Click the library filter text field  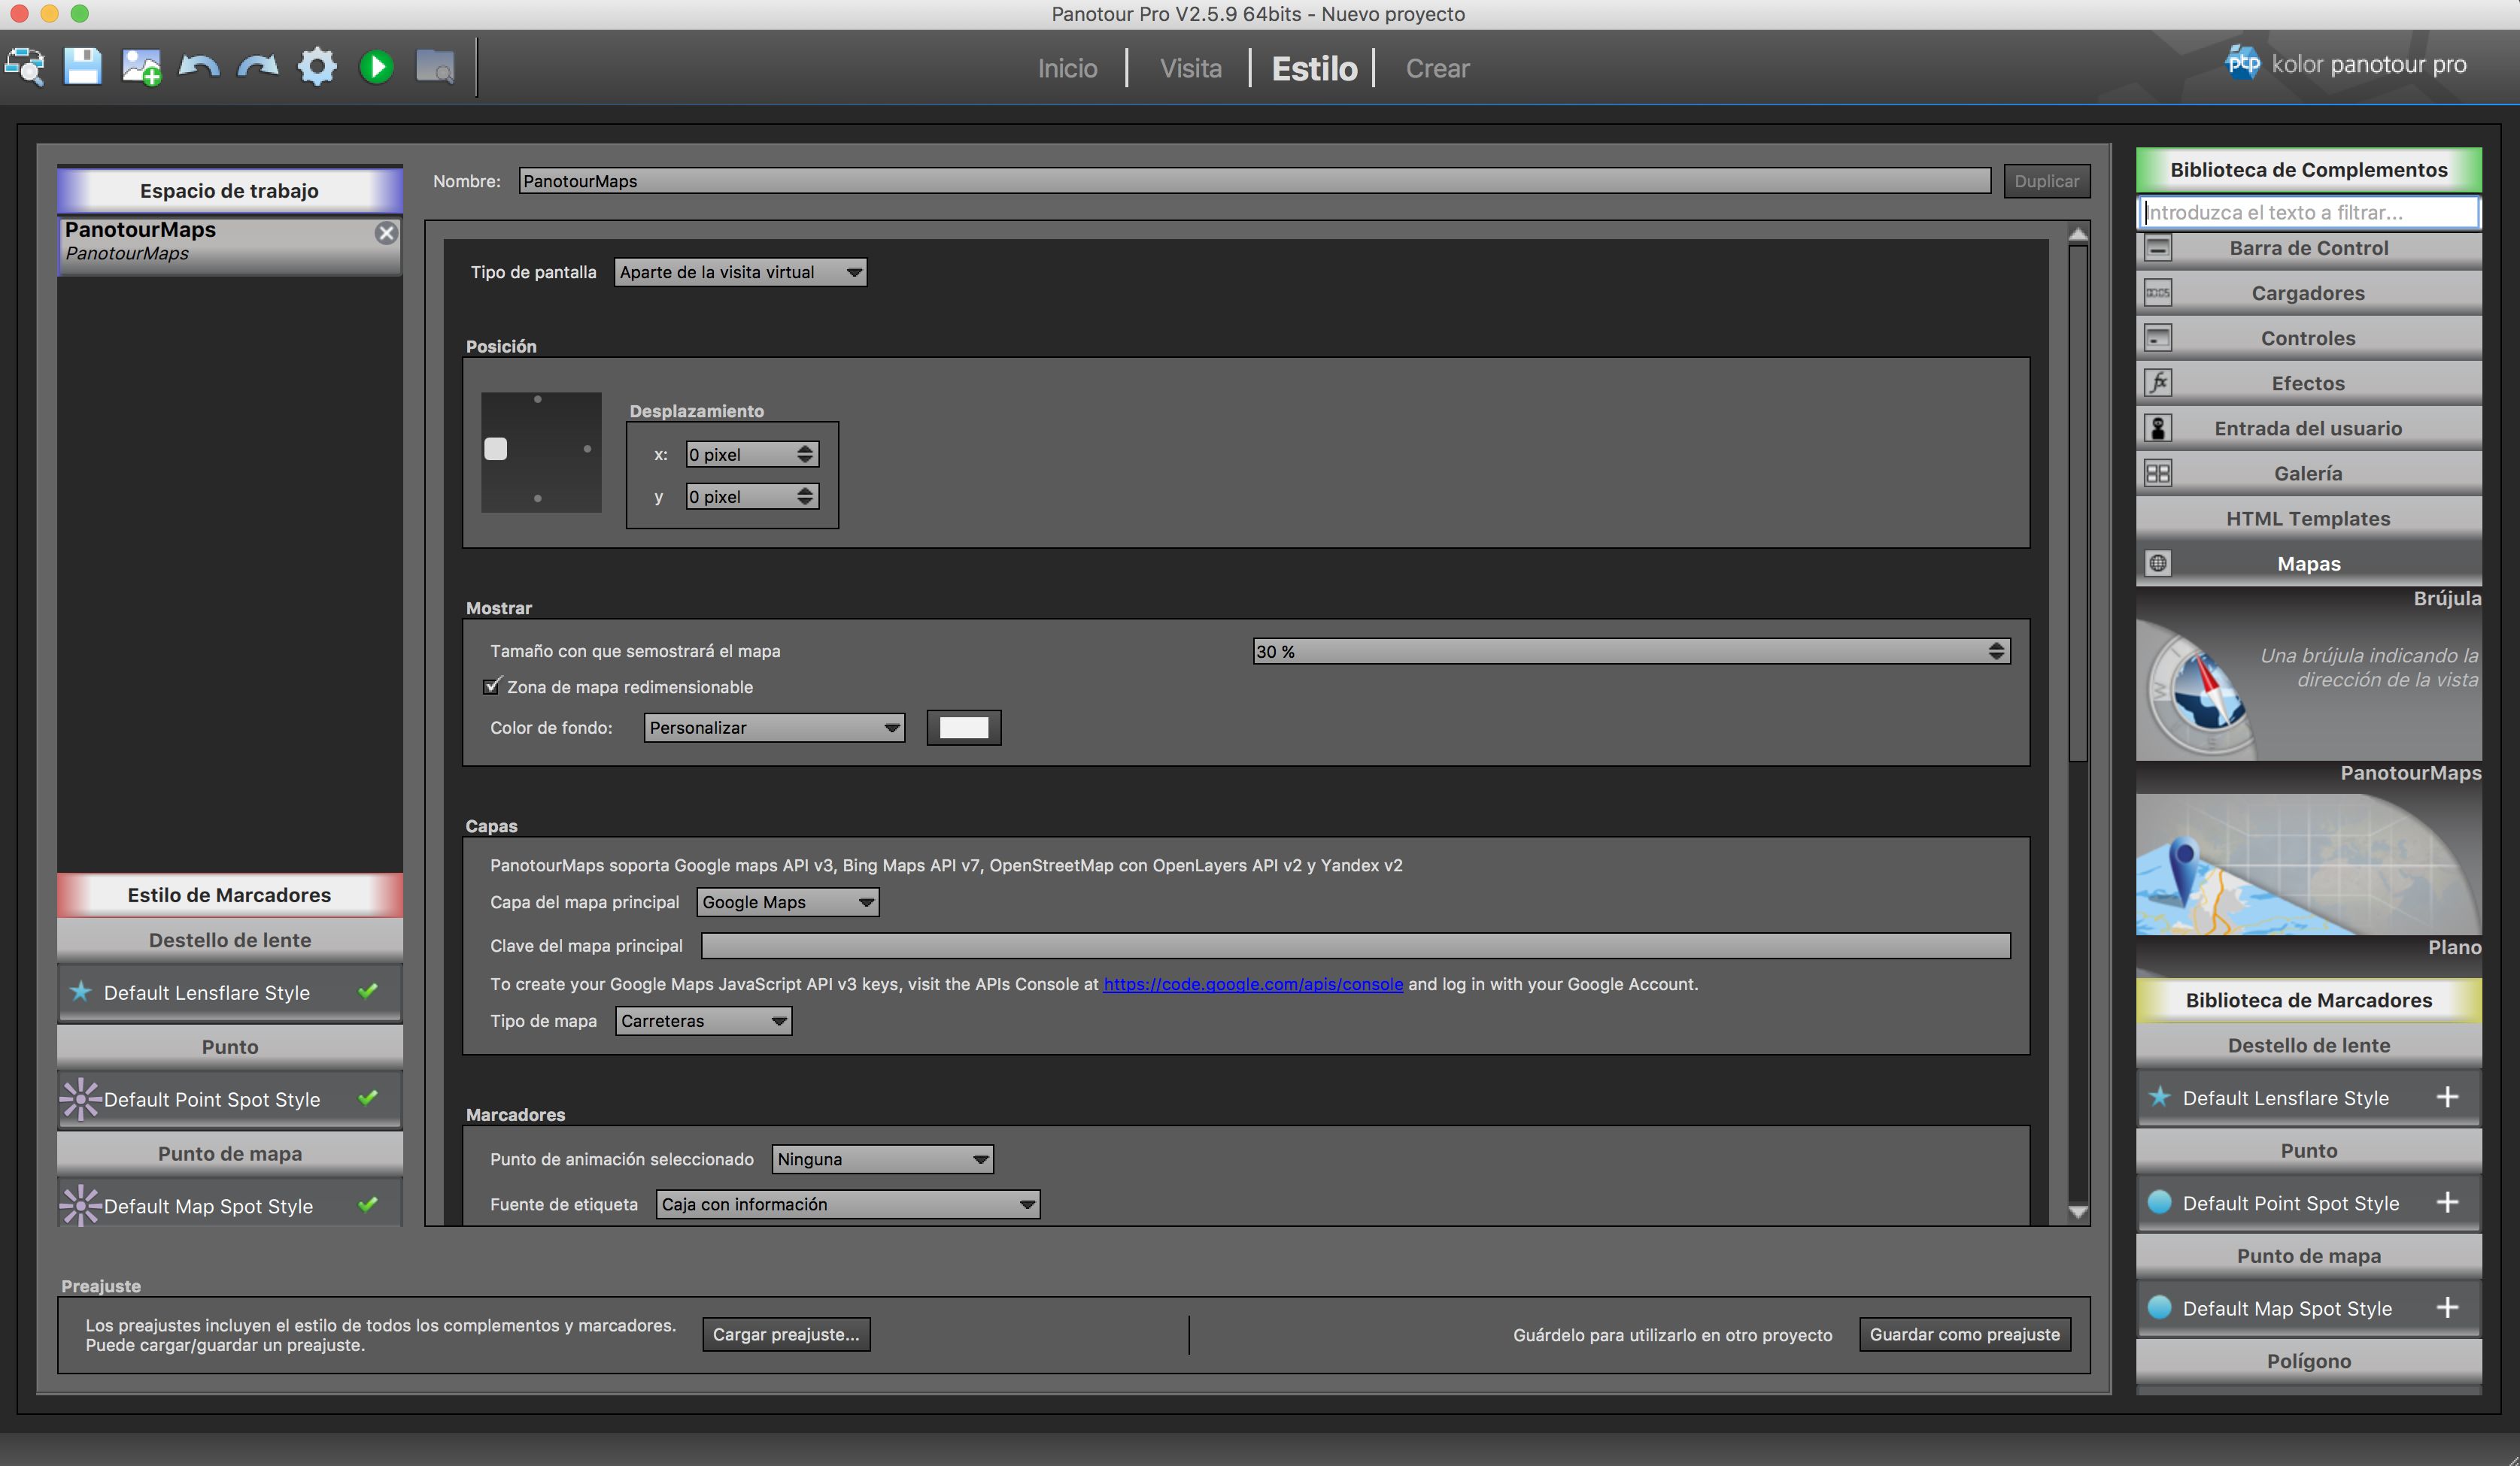[2308, 212]
